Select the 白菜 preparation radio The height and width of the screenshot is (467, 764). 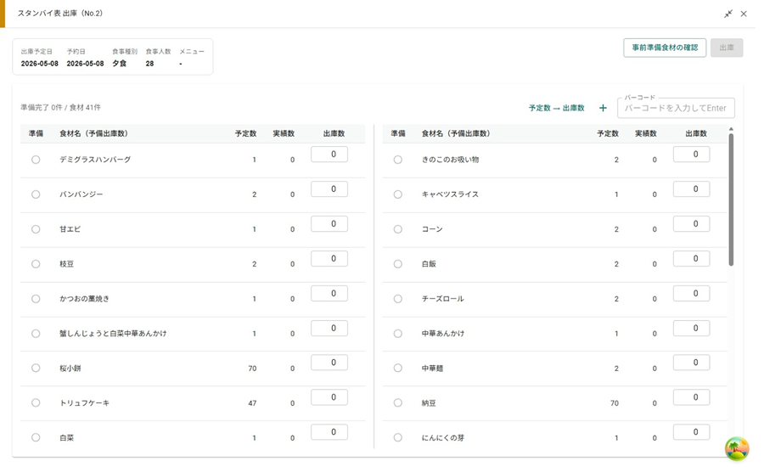[36, 438]
